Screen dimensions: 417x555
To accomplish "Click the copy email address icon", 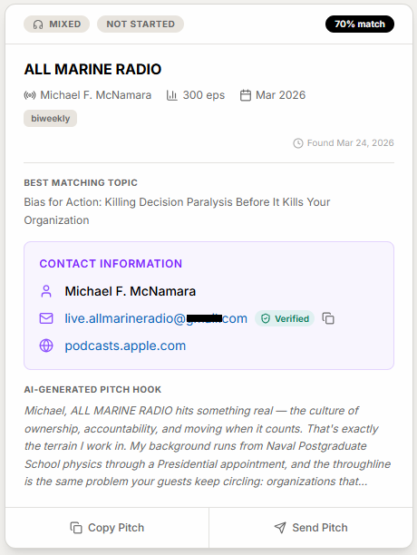I will 328,318.
